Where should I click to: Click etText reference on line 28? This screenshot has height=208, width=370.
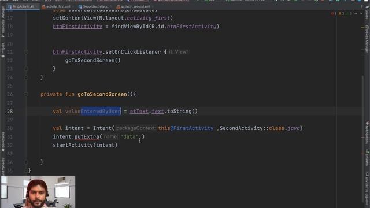tap(139, 112)
